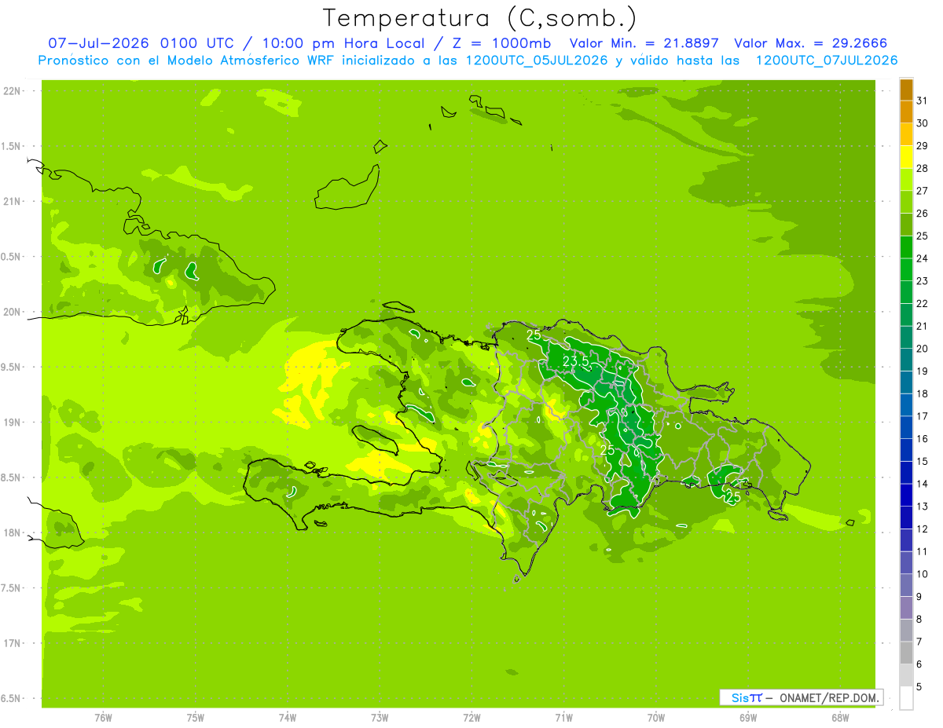The height and width of the screenshot is (728, 943).
Task: Click the yellow legend swatch between 28 and 29
Action: point(906,156)
